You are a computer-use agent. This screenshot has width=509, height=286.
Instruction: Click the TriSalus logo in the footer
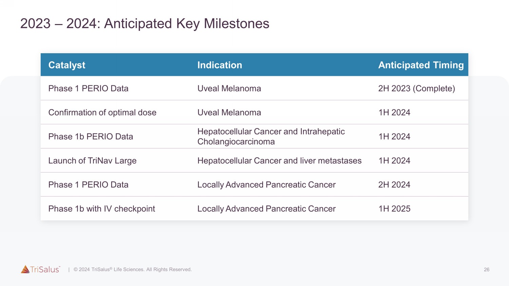(x=40, y=269)
